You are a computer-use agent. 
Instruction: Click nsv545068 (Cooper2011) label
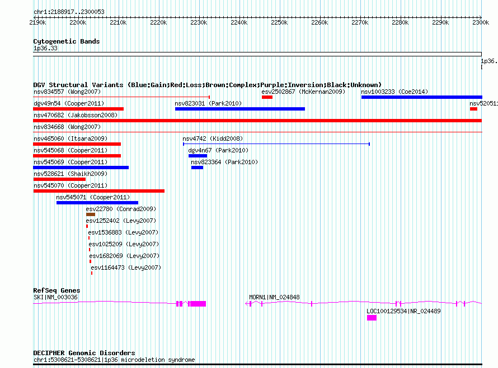(x=71, y=150)
